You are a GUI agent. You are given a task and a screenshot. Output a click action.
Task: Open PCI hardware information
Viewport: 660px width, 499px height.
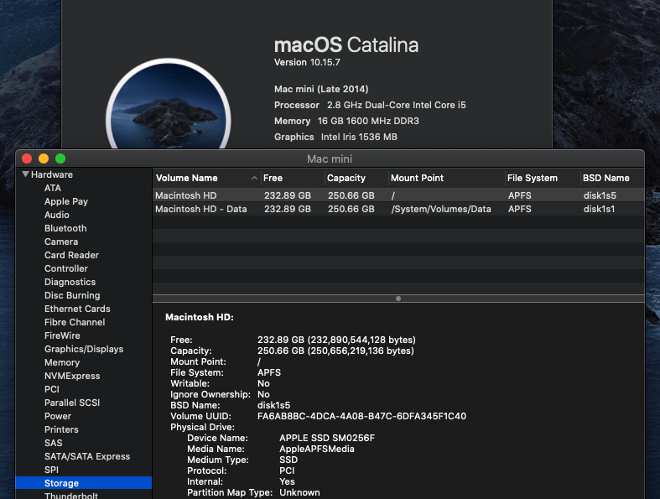(52, 389)
